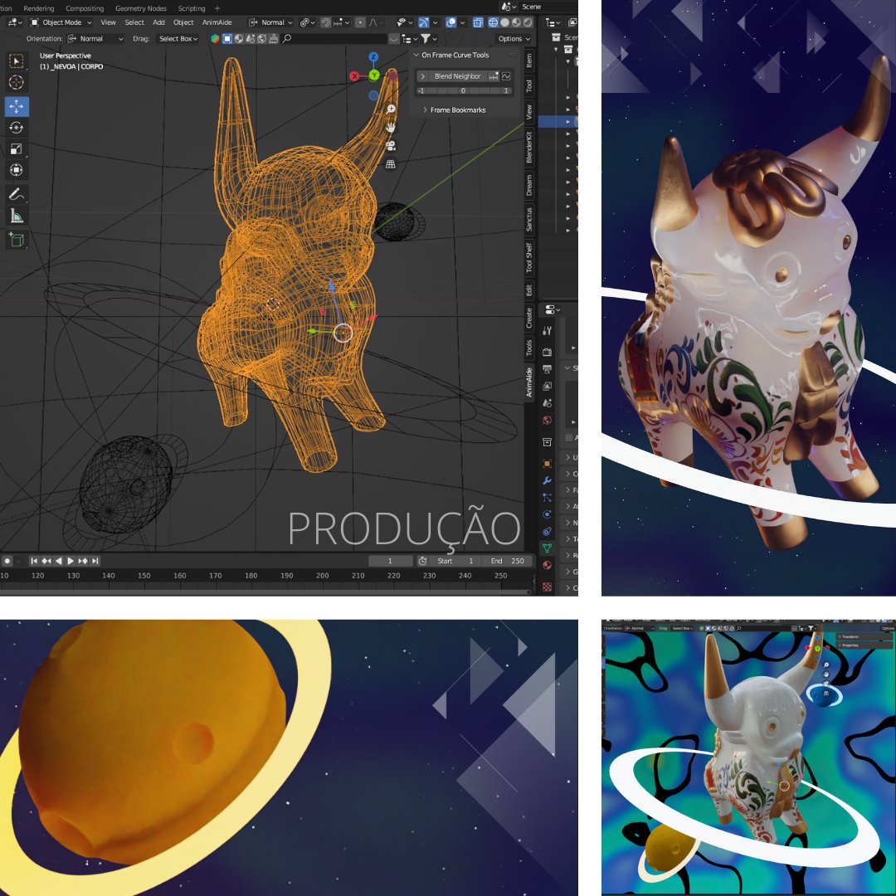The height and width of the screenshot is (896, 896).
Task: Select the Rotate tool
Action: (16, 128)
